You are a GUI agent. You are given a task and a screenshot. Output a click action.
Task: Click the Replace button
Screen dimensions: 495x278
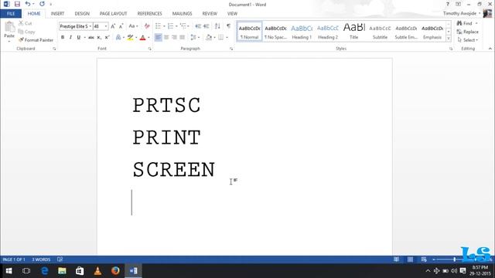pos(467,32)
